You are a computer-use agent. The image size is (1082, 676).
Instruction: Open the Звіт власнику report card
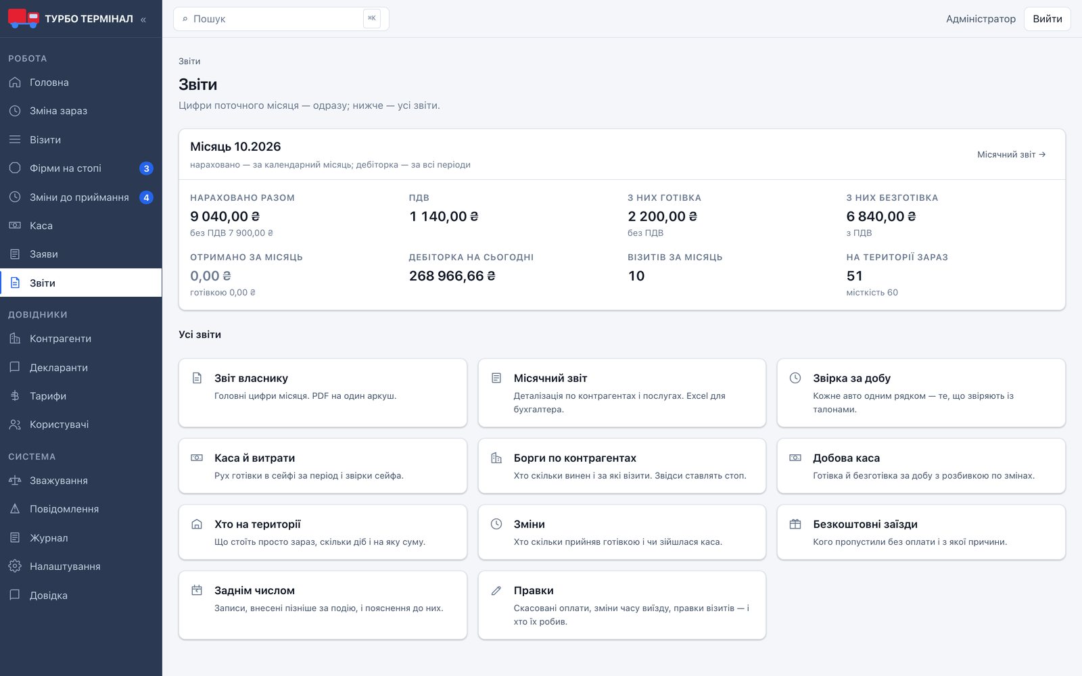click(x=323, y=393)
